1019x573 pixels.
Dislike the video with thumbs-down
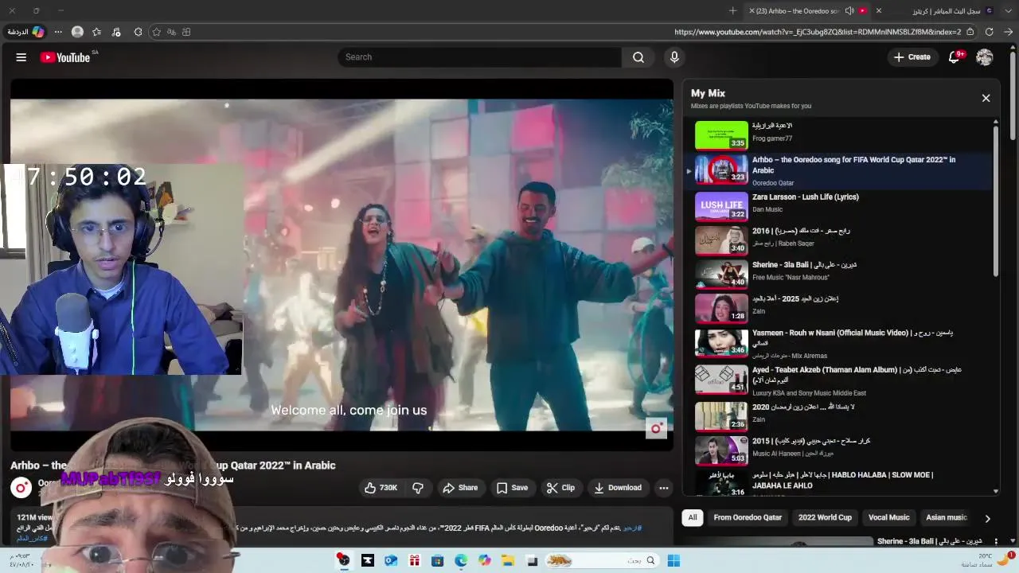[418, 488]
